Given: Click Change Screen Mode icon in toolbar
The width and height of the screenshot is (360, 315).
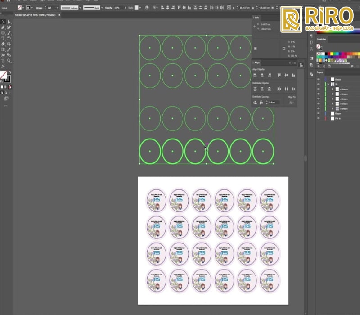Looking at the screenshot, I should (6, 99).
